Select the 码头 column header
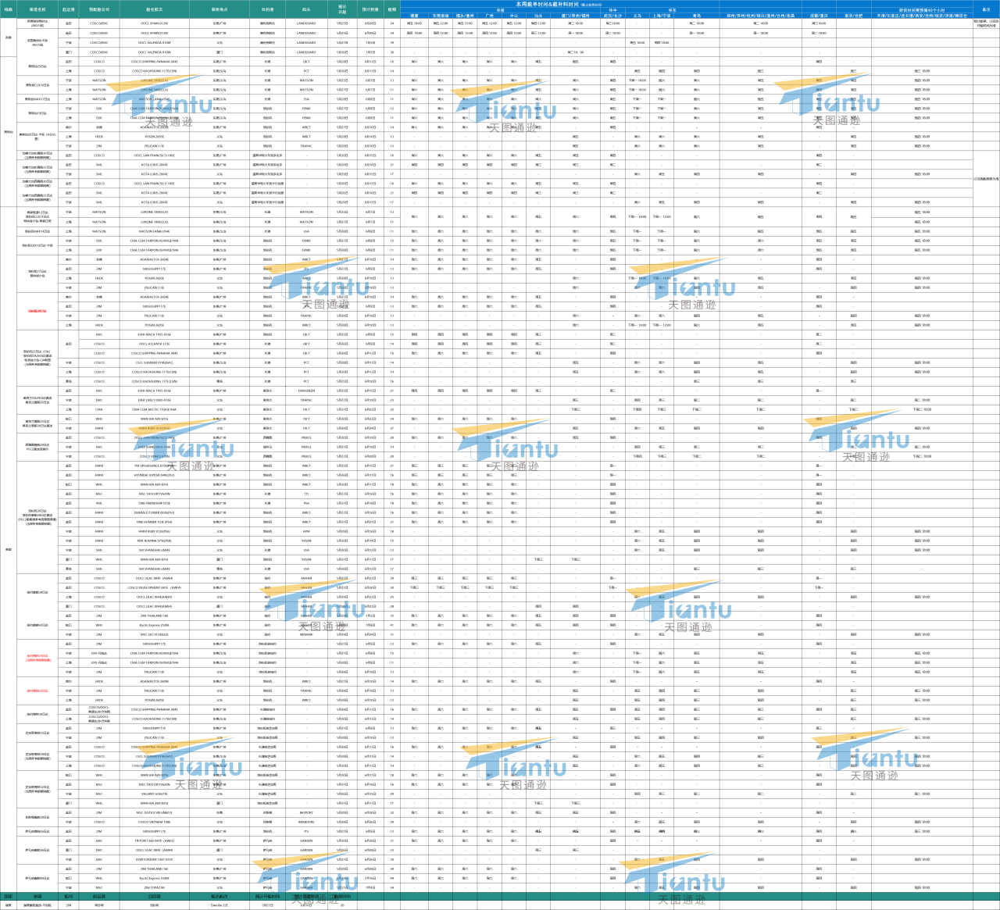Screen dimensions: 1000x910 pyautogui.click(x=306, y=9)
